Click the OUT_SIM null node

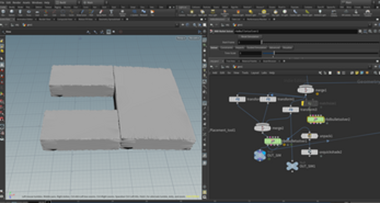click(260, 155)
